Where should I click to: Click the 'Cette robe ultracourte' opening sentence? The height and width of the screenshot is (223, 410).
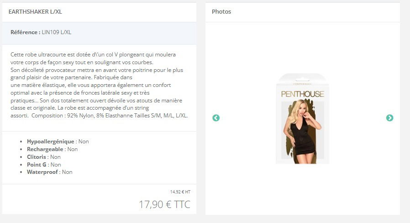coord(93,58)
